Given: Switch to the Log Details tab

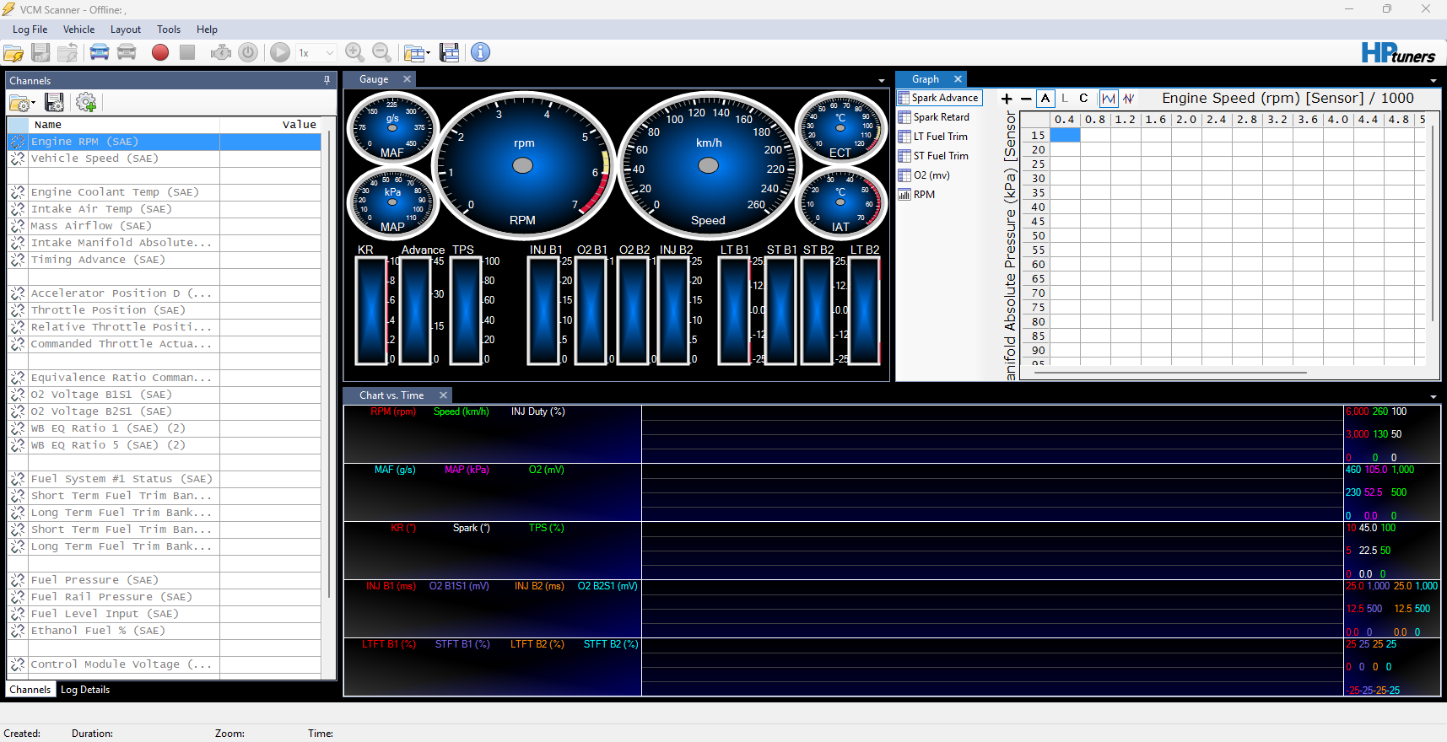Looking at the screenshot, I should [x=85, y=690].
